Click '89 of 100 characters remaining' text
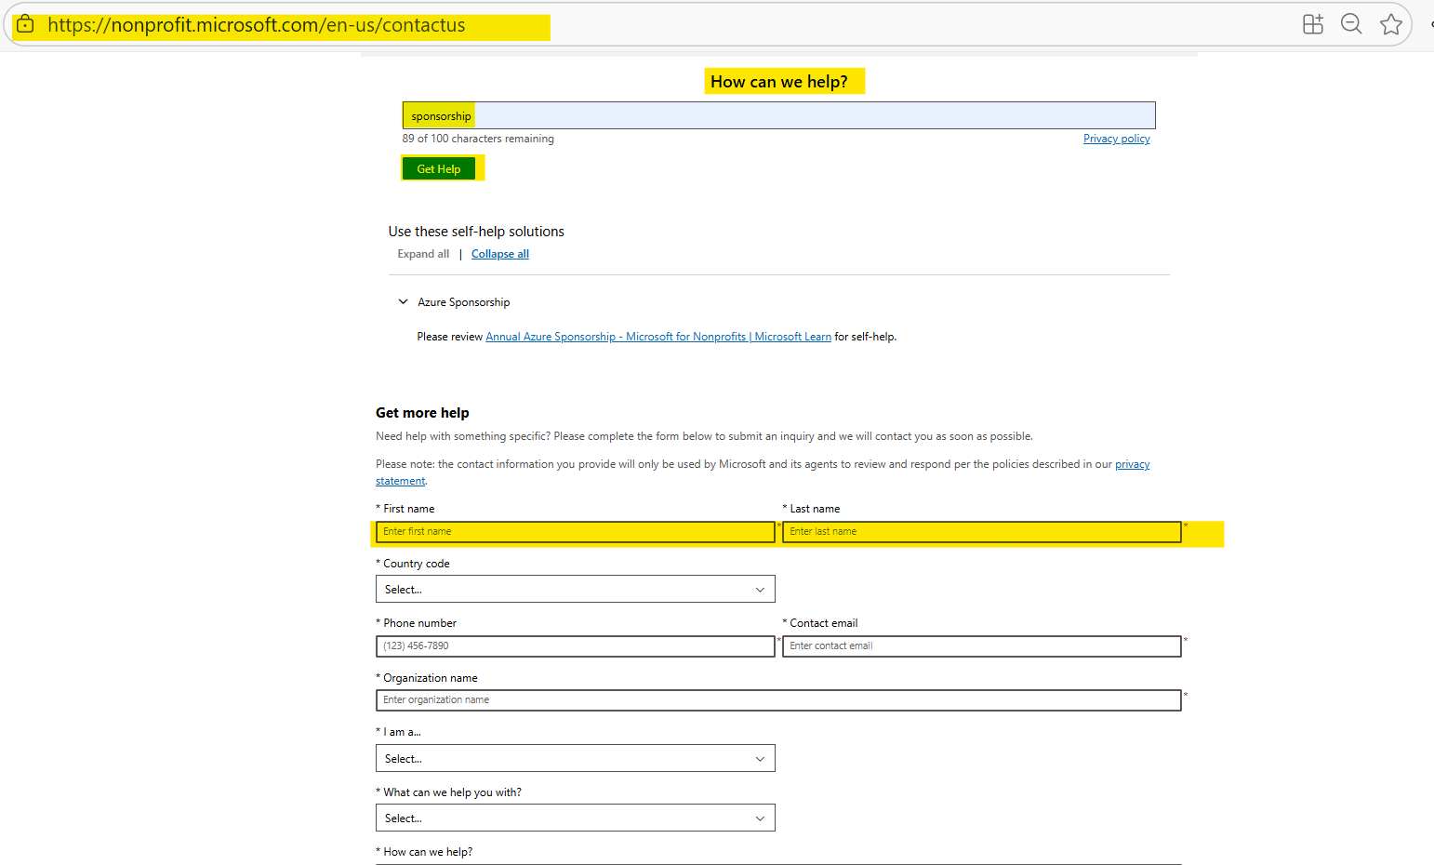 click(478, 139)
